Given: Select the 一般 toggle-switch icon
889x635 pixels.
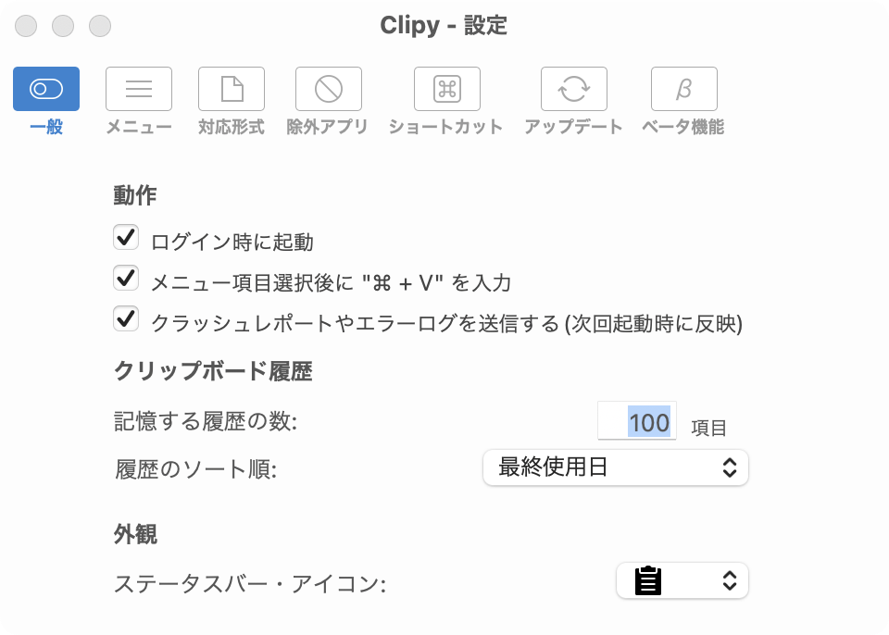Looking at the screenshot, I should pyautogui.click(x=46, y=89).
